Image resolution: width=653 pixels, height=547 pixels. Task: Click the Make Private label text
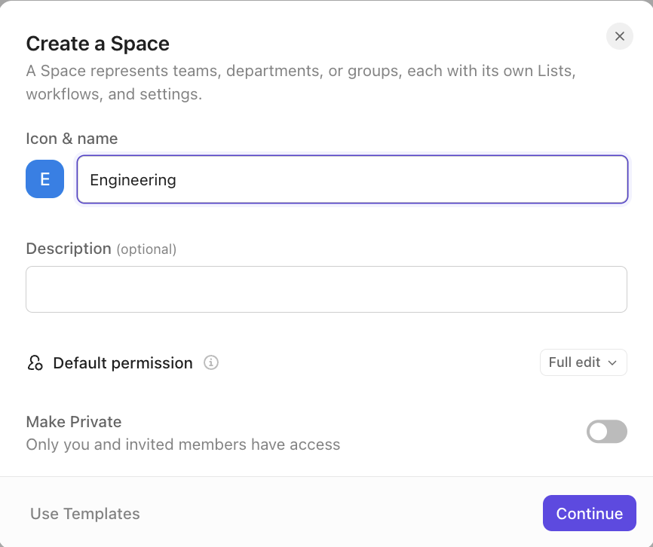74,422
